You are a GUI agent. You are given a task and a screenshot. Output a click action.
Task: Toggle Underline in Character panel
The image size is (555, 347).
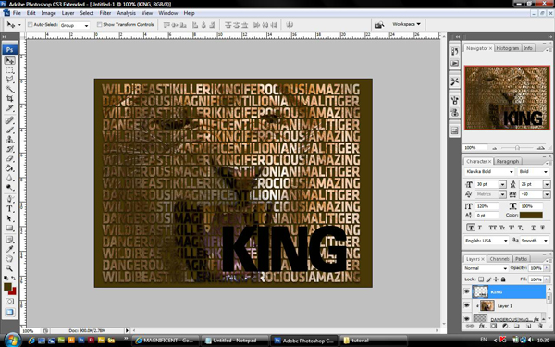(x=533, y=228)
